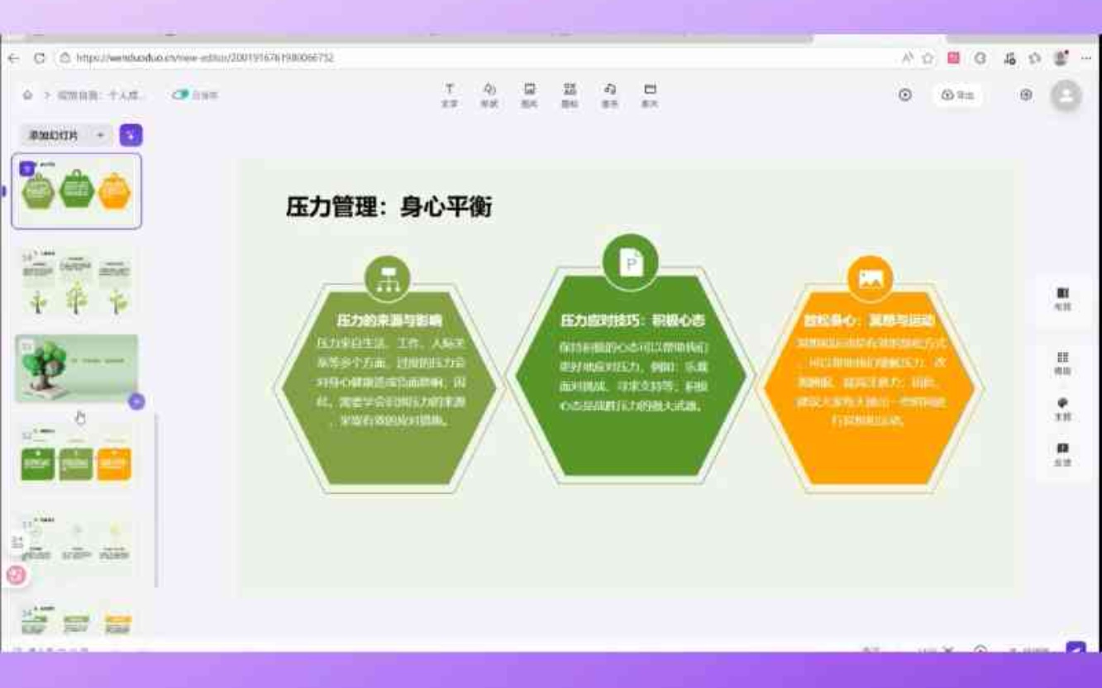
Task: Click the pink browser extension icon
Action: pos(953,58)
